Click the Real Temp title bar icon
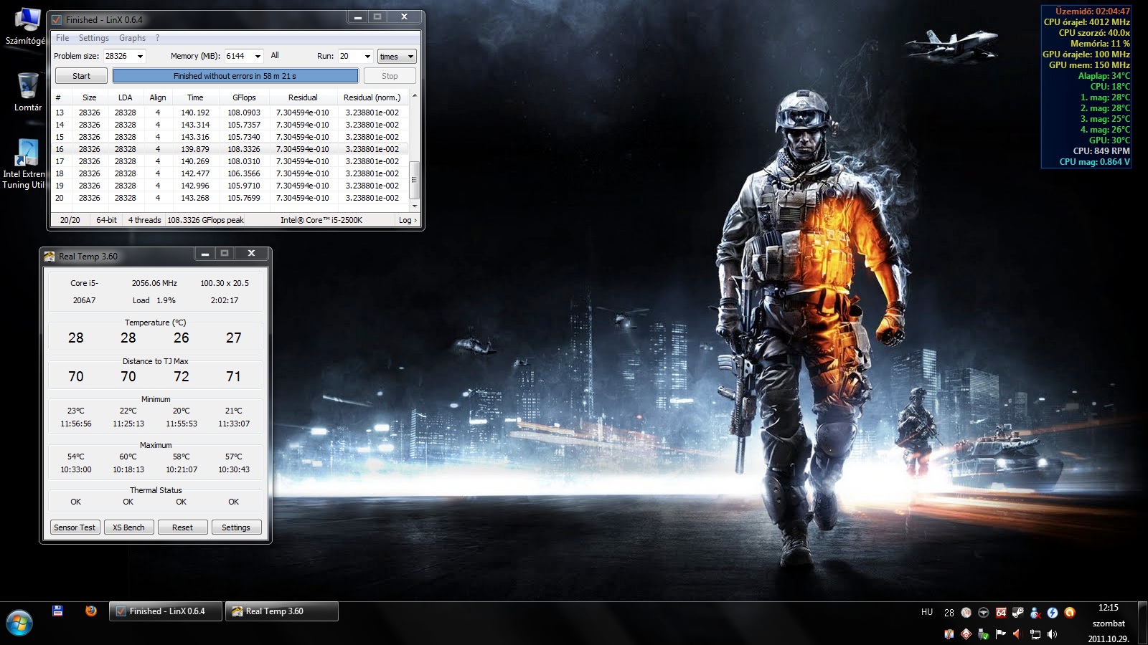The height and width of the screenshot is (645, 1148). click(x=50, y=257)
